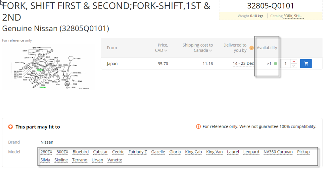Open the 280ZX model link
The image size is (331, 173).
tap(46, 152)
